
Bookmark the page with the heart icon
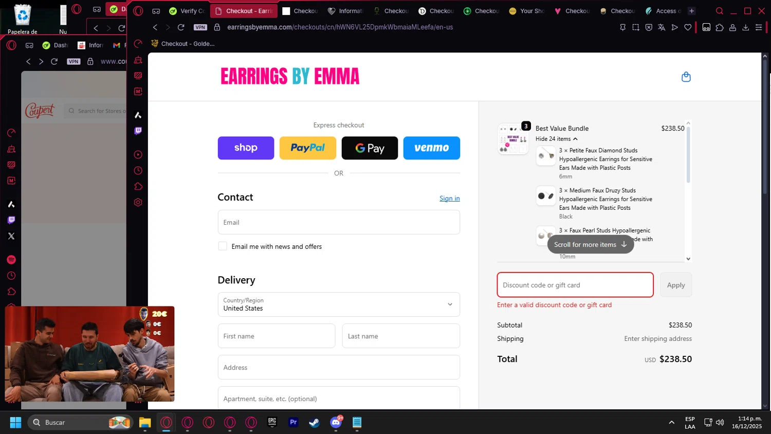(x=688, y=27)
